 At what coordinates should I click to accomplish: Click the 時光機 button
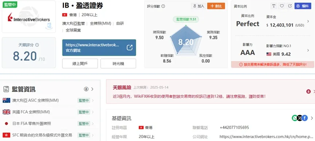tap(118, 64)
